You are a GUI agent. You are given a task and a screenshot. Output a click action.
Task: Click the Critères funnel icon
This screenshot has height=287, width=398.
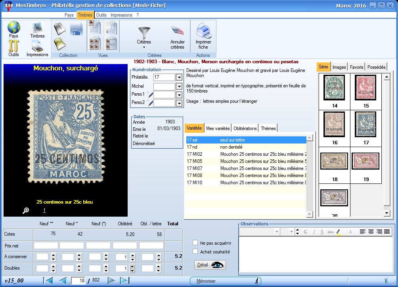pyautogui.click(x=144, y=32)
